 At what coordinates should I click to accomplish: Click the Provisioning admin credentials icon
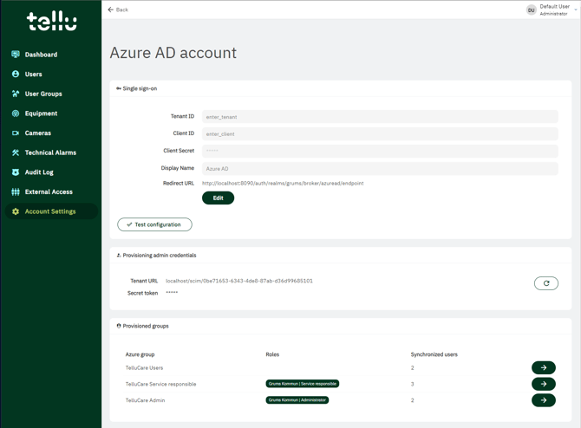[x=119, y=255]
